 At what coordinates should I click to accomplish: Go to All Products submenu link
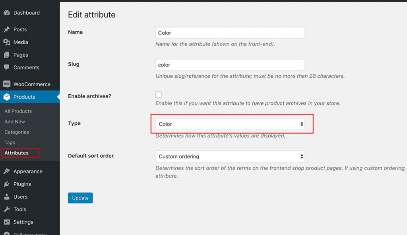click(18, 111)
